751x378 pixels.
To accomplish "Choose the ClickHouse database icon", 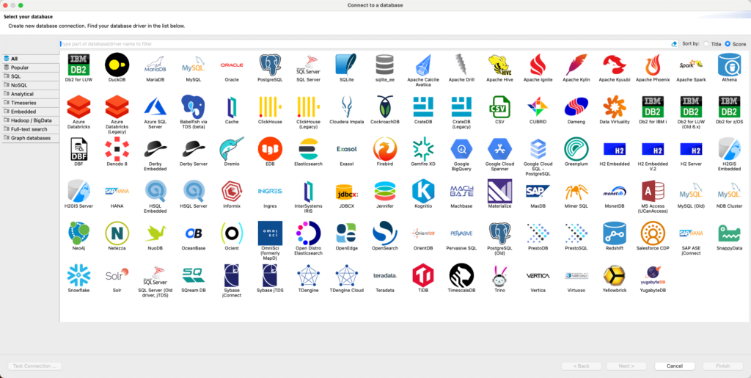I will (270, 108).
